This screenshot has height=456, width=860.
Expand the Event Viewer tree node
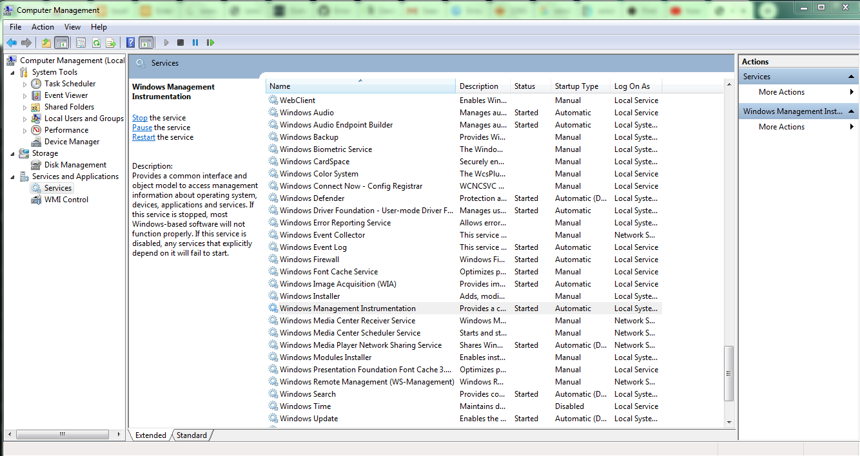click(25, 95)
